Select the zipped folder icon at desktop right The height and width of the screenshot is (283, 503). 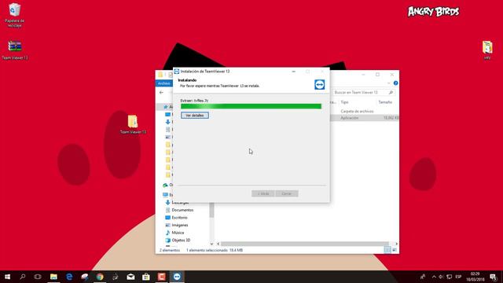point(487,50)
